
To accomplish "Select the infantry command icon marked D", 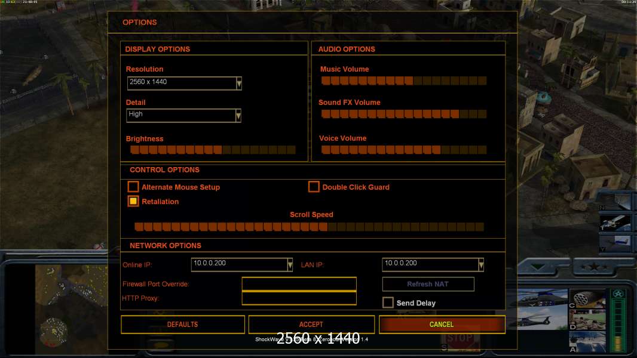I will [587, 320].
